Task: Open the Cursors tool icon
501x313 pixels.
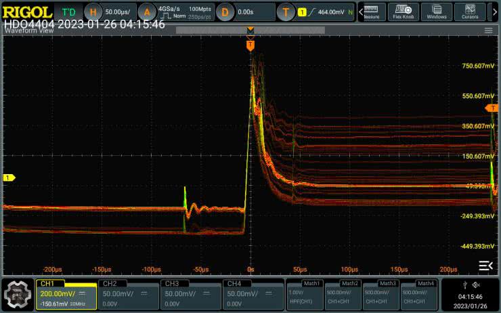Action: (470, 12)
